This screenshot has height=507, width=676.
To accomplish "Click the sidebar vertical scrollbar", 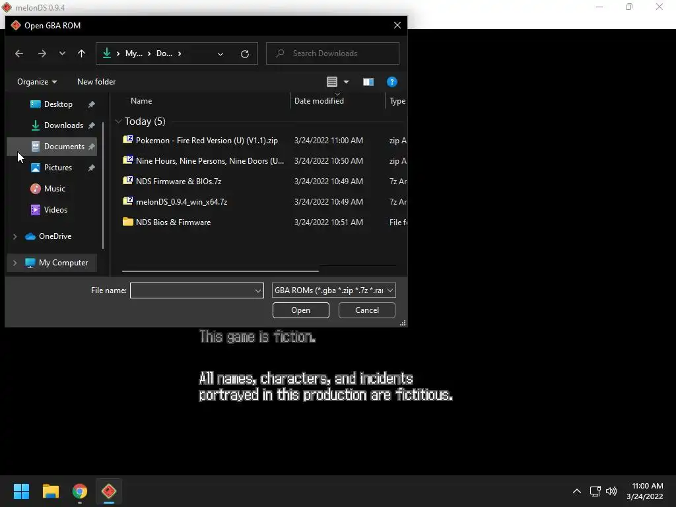I will (x=103, y=186).
